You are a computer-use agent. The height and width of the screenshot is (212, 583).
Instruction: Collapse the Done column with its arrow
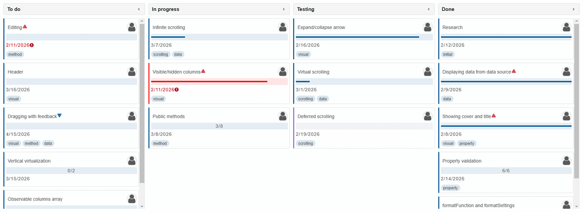(x=573, y=9)
